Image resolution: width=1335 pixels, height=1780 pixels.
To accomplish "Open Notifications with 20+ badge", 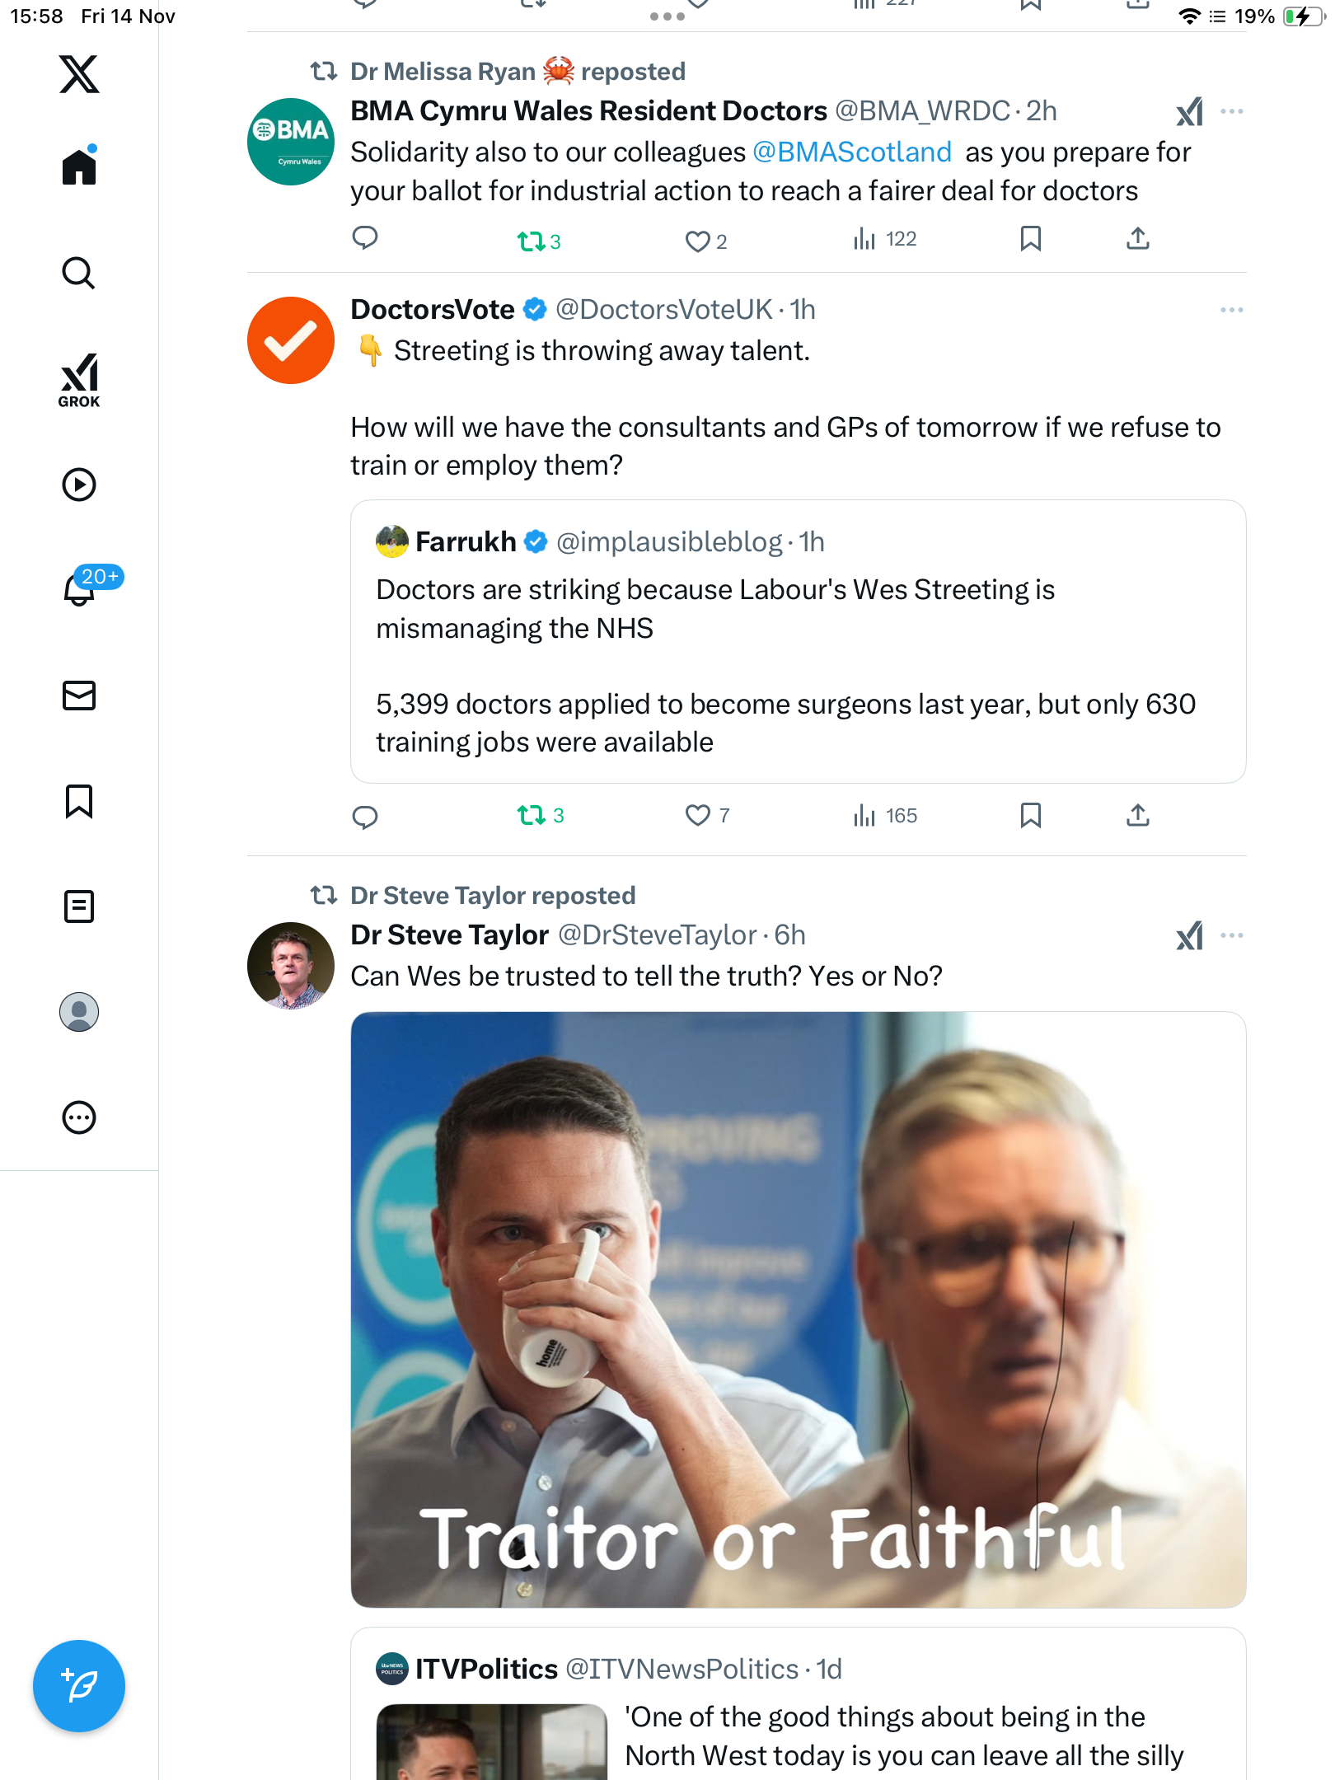I will pyautogui.click(x=81, y=588).
